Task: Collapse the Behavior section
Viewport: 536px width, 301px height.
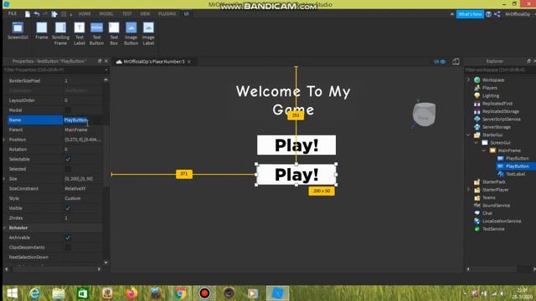Action: click(4, 227)
